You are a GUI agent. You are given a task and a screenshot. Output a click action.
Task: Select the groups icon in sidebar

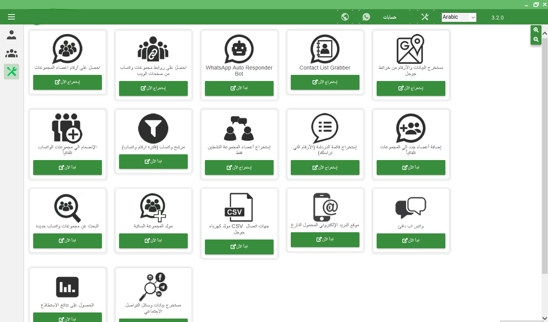coord(11,53)
